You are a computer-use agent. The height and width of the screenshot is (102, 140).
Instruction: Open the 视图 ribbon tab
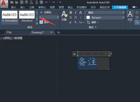52,7
